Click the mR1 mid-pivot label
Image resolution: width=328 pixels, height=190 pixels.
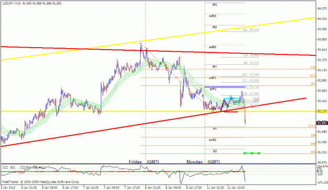213,78
